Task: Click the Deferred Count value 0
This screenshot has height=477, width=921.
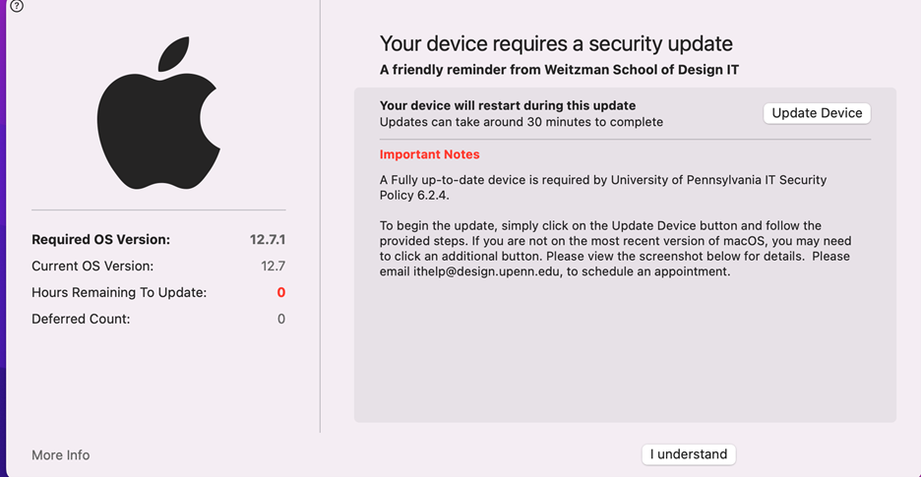Action: [x=280, y=319]
